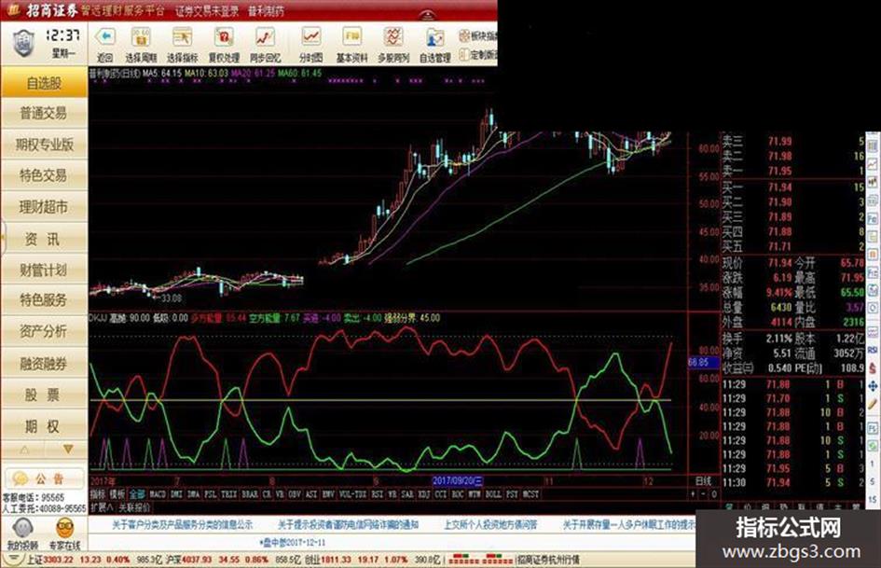Click the 上证 3303.22 index in status bar
881x568 pixels.
click(50, 561)
